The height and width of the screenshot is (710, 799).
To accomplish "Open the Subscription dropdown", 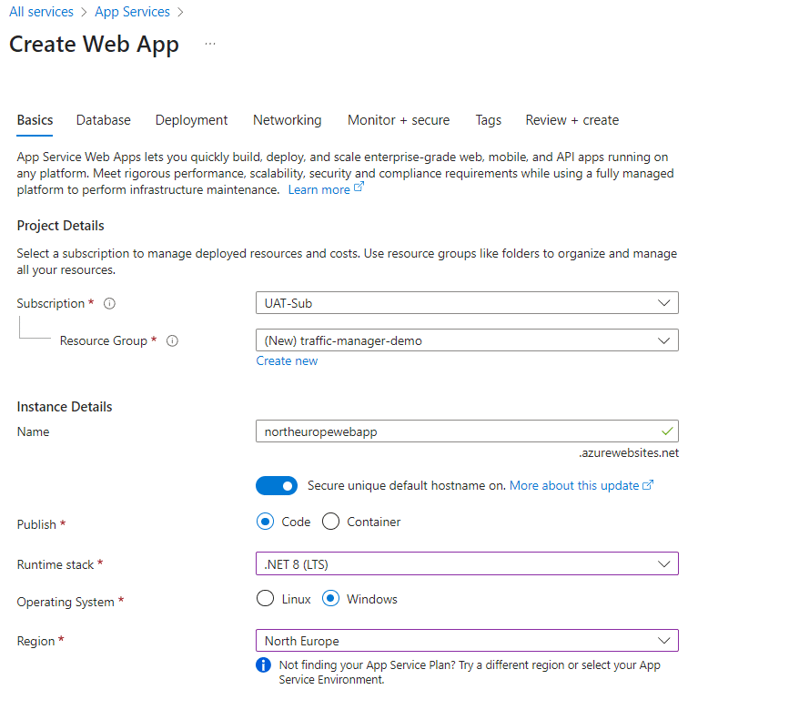I will point(467,303).
